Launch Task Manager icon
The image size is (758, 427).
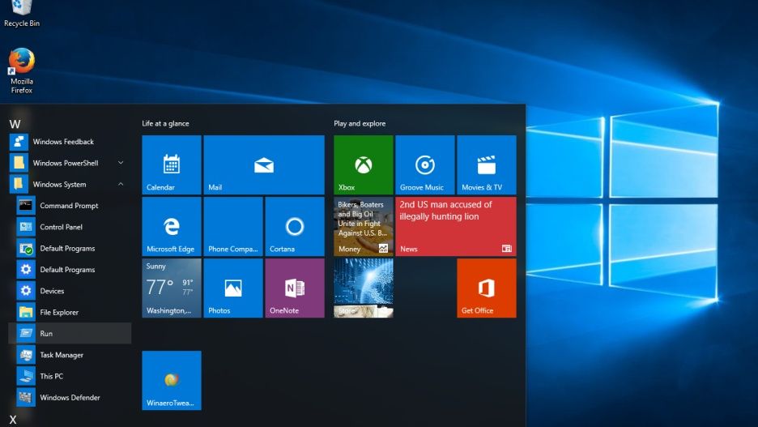click(x=26, y=354)
